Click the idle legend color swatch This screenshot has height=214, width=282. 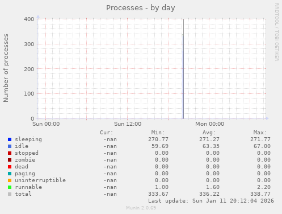pos(10,146)
